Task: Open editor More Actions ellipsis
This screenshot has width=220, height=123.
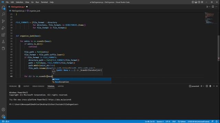Action: (217, 7)
